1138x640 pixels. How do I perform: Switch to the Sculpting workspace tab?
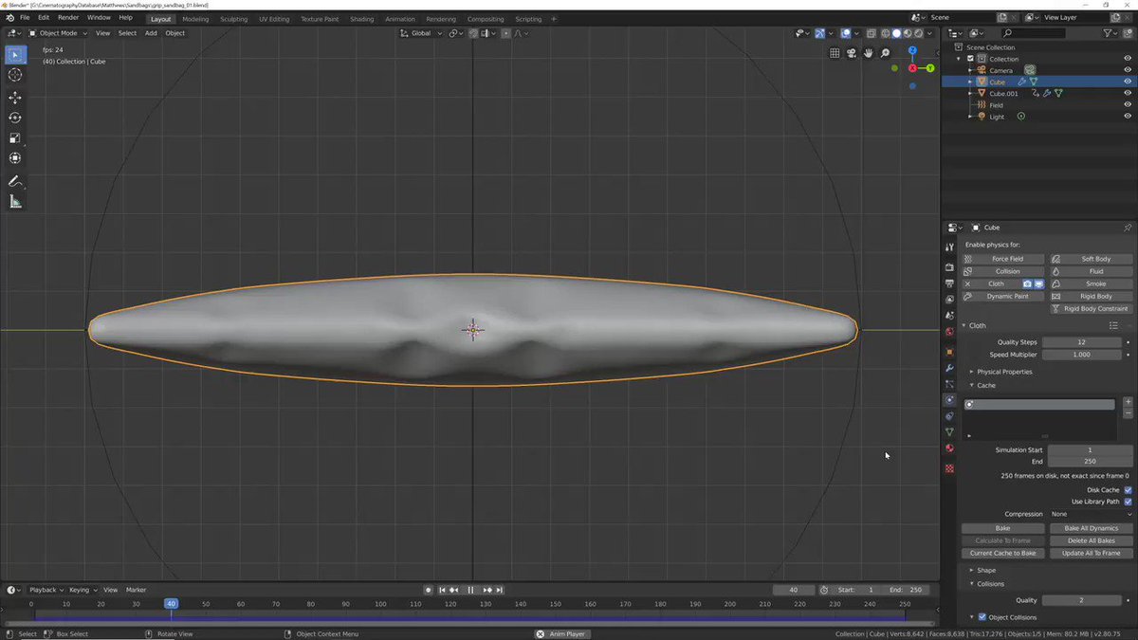[233, 19]
